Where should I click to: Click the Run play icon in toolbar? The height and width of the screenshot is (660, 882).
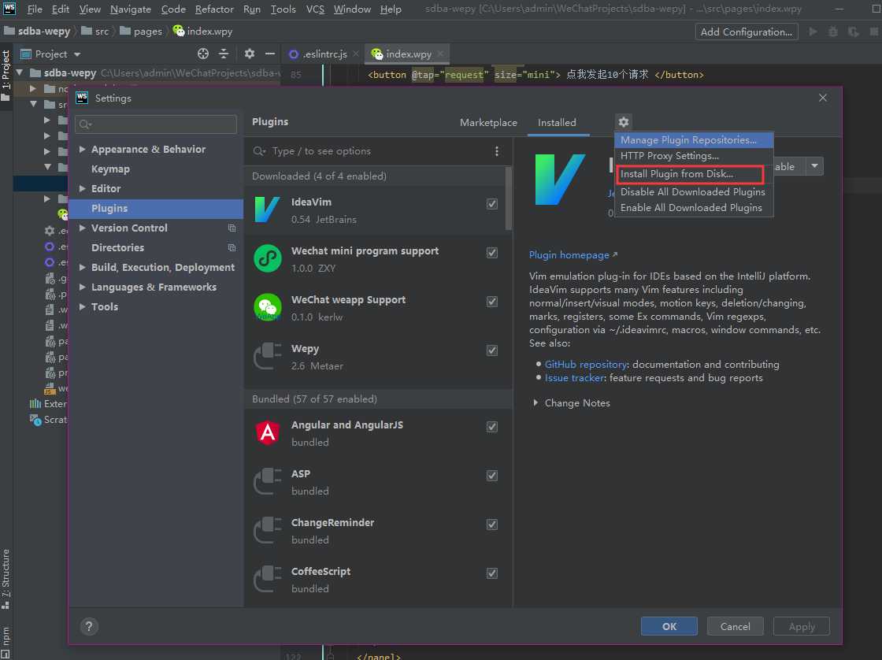pyautogui.click(x=813, y=32)
